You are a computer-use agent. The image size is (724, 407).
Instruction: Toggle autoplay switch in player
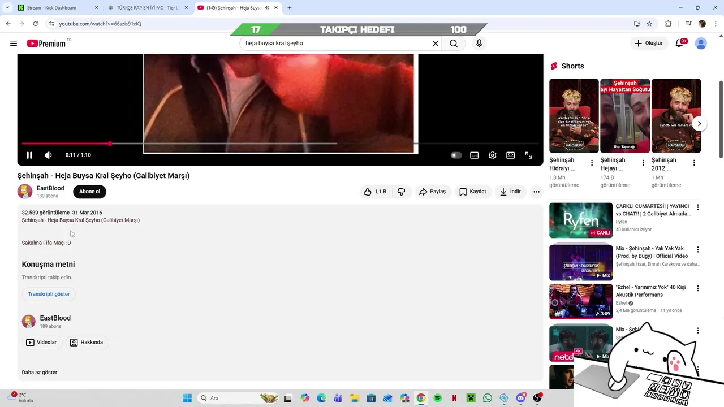click(456, 155)
